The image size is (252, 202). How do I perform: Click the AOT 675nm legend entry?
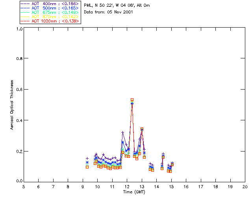50,12
